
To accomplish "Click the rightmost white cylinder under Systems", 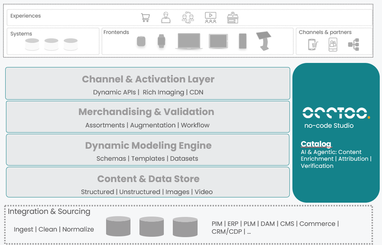I will 70,44.
